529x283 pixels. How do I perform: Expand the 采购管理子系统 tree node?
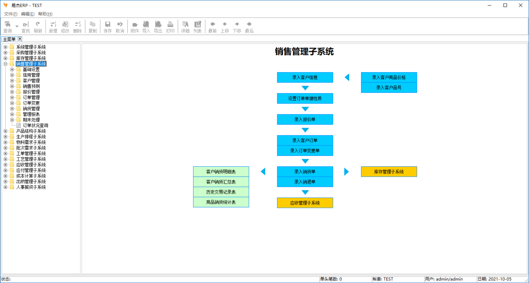coord(5,53)
